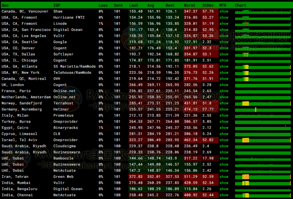Open show link in Denver Cogent row
293x199 pixels.
click(224, 48)
